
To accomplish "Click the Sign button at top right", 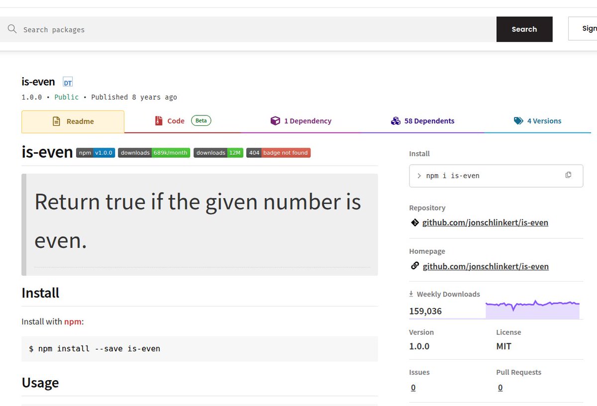I will [583, 29].
